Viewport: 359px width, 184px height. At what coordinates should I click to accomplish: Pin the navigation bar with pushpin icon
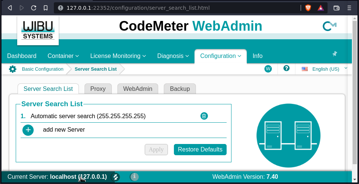click(335, 54)
